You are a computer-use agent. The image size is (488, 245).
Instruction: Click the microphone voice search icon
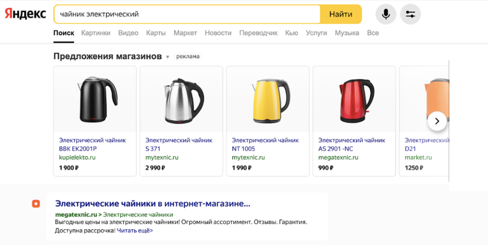coord(386,15)
